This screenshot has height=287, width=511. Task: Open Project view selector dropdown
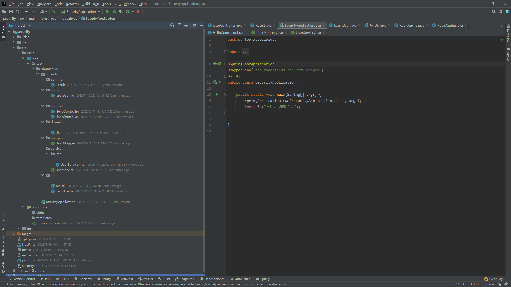pos(20,25)
